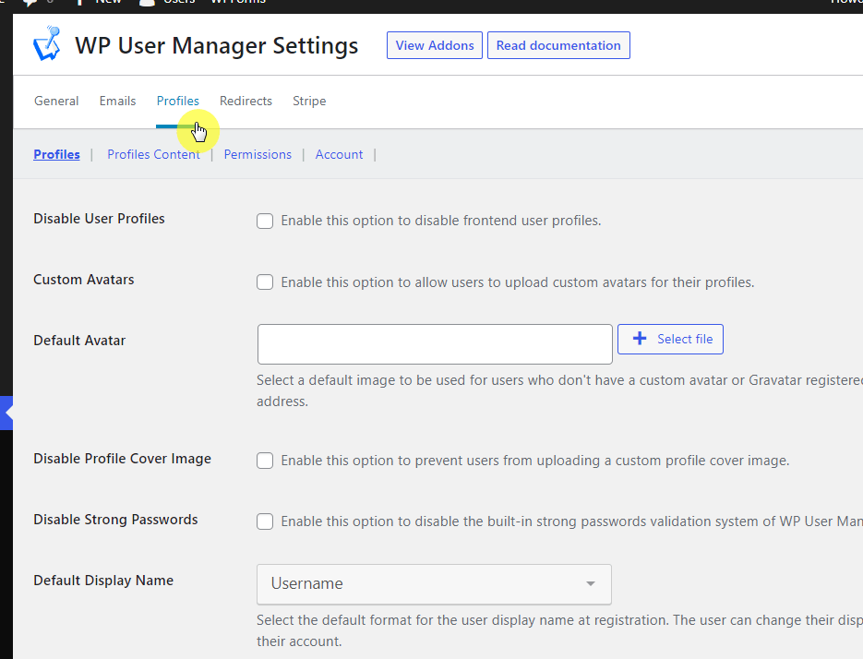Click text about uploading custom avatars
This screenshot has height=659, width=863.
(518, 282)
